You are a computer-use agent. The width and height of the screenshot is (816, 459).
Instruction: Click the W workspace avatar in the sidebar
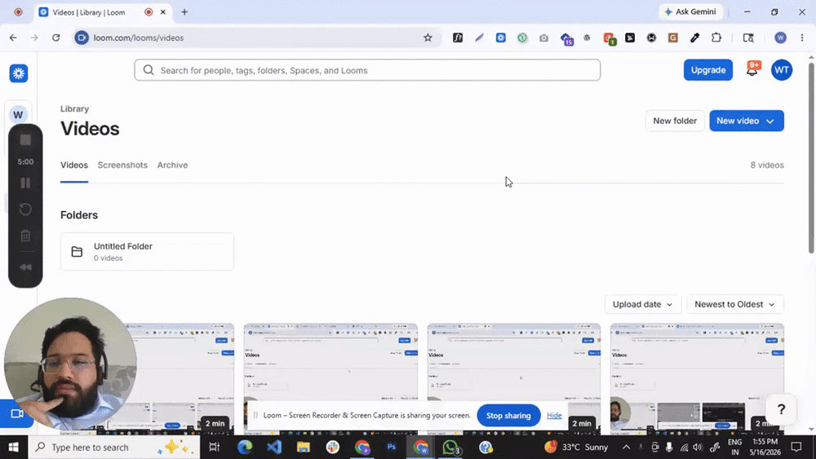tap(18, 114)
